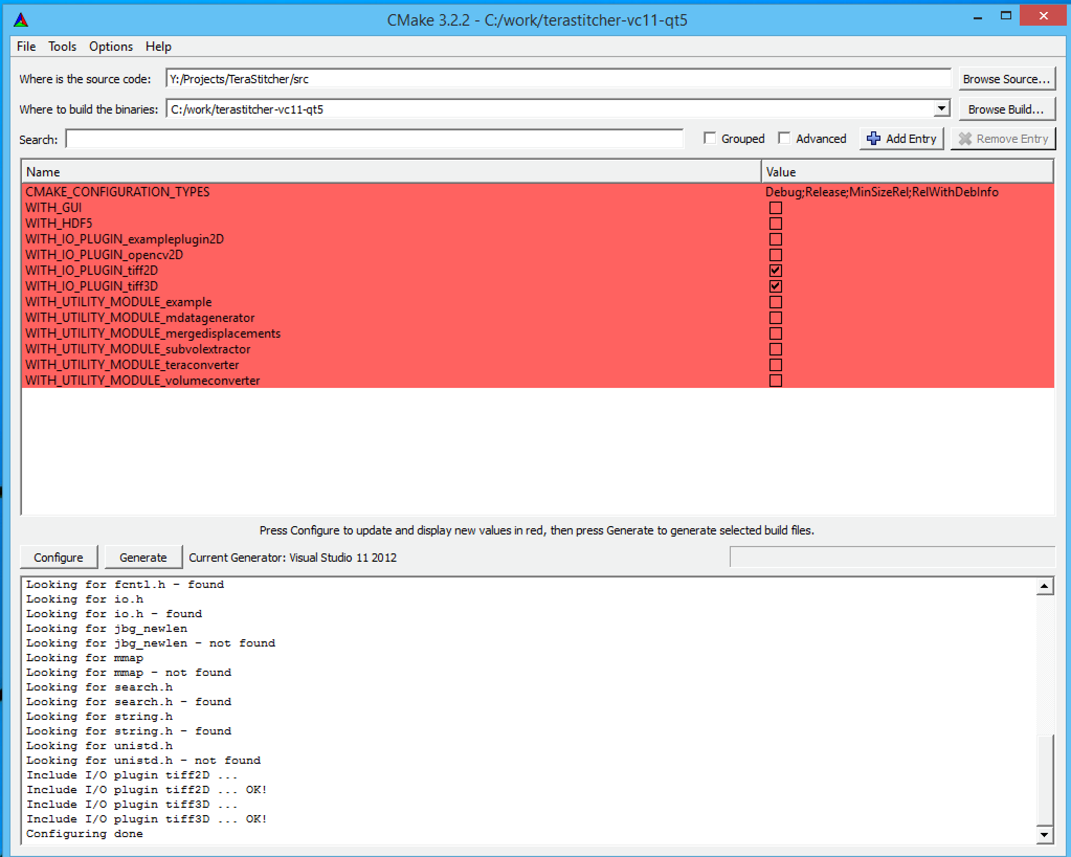Click the output log scroll-up arrow
This screenshot has width=1071, height=857.
(1044, 586)
